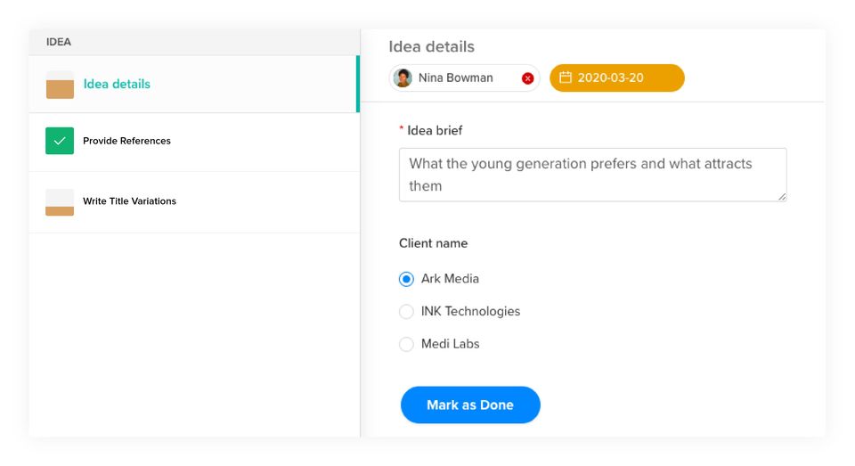Image resolution: width=855 pixels, height=466 pixels.
Task: Click the calendar icon in the date pill
Action: 566,78
